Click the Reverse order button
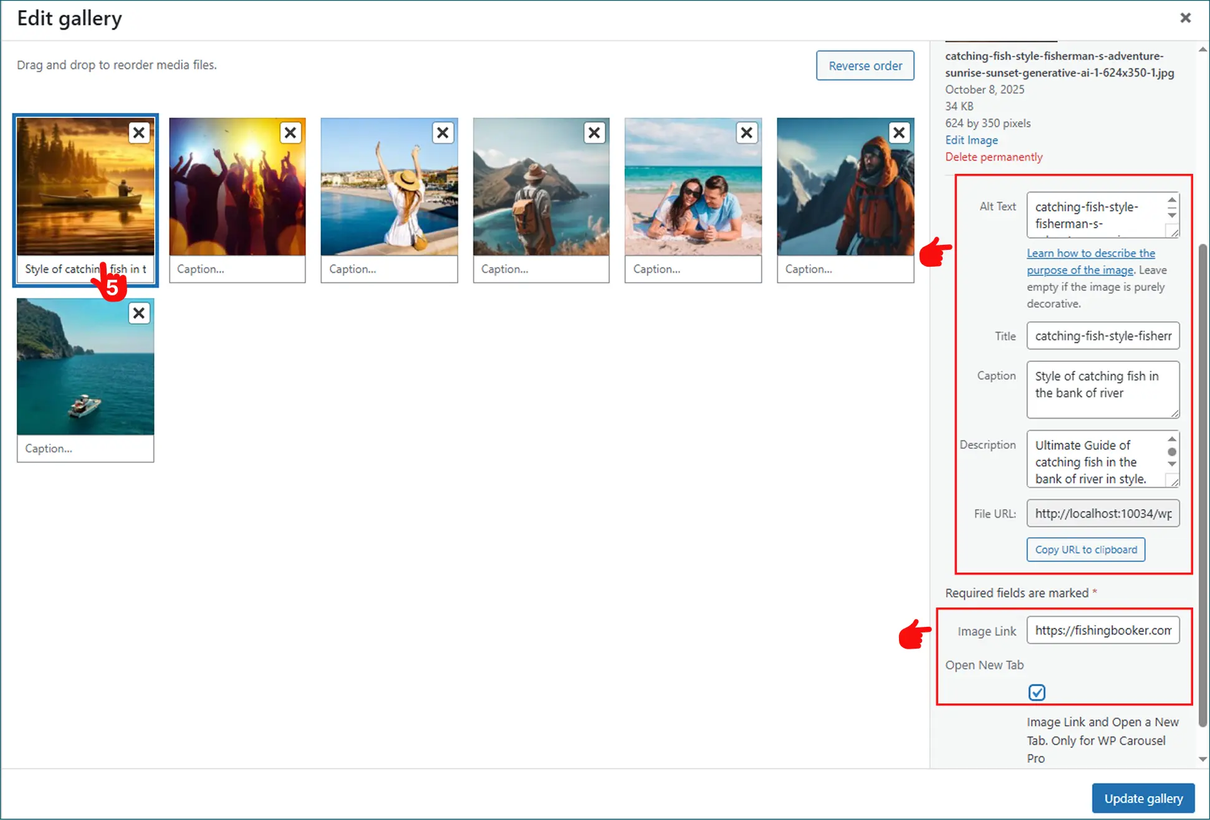 click(x=865, y=65)
